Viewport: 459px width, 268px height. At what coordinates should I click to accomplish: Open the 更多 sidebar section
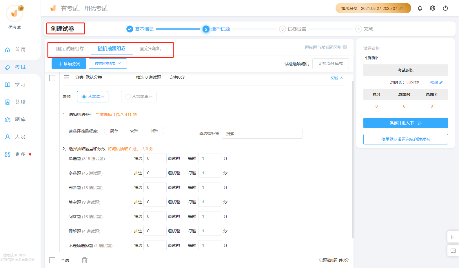tap(20, 154)
